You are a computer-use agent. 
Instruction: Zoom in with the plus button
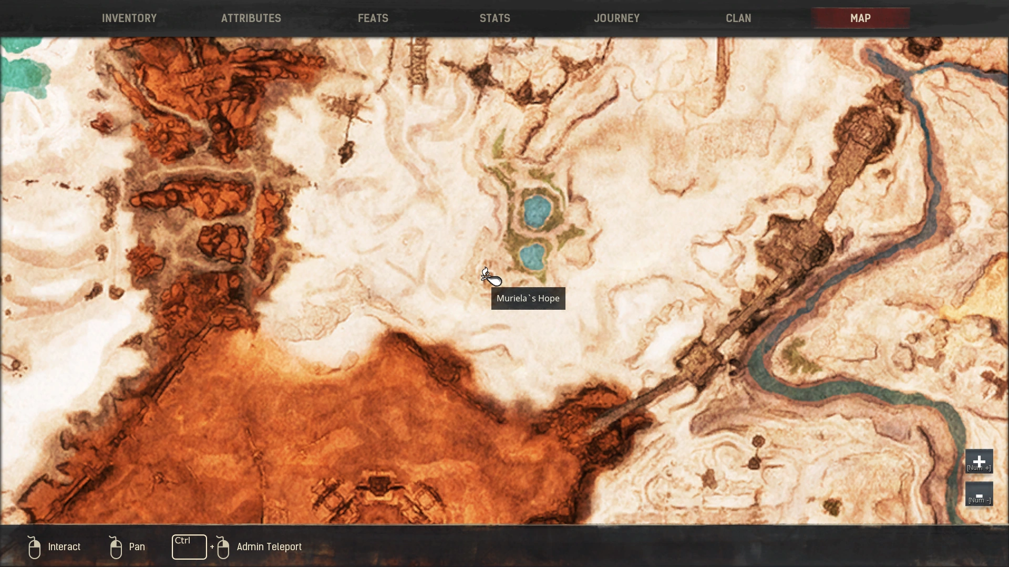click(x=979, y=461)
